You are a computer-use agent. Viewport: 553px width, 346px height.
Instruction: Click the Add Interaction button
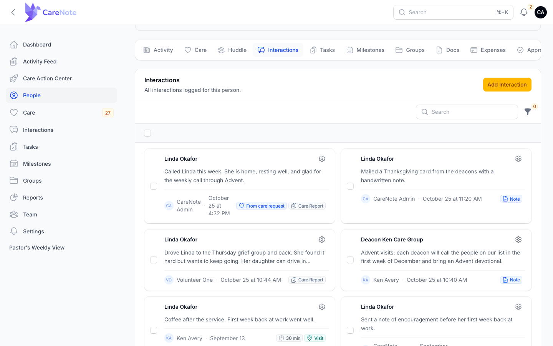point(507,85)
